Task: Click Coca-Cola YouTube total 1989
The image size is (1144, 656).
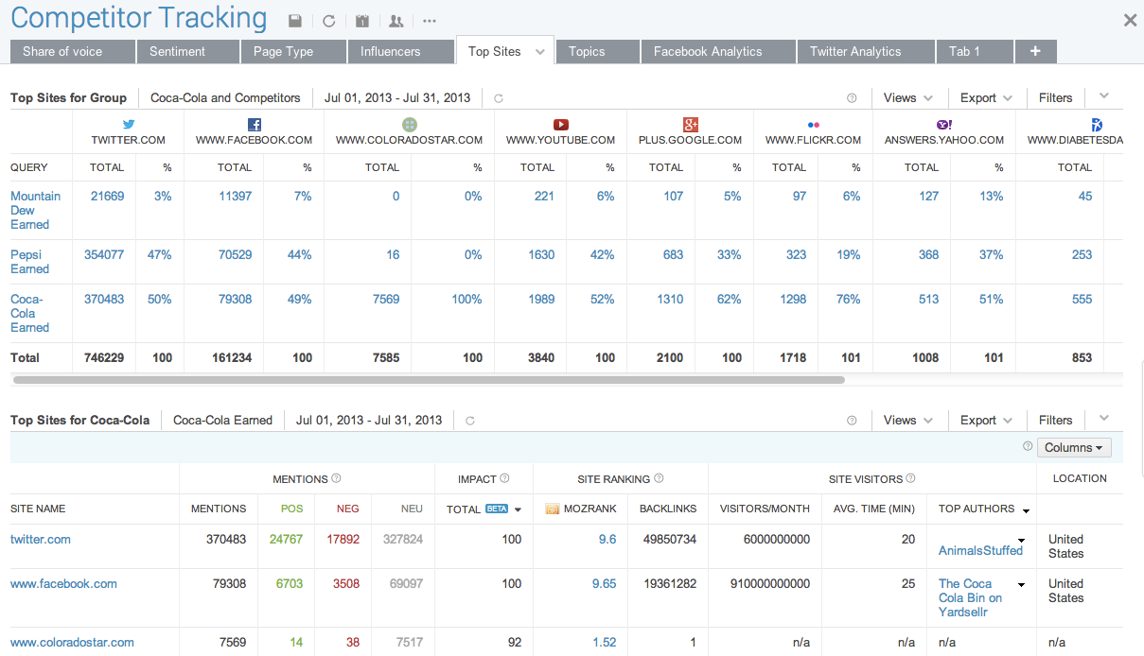Action: click(541, 299)
